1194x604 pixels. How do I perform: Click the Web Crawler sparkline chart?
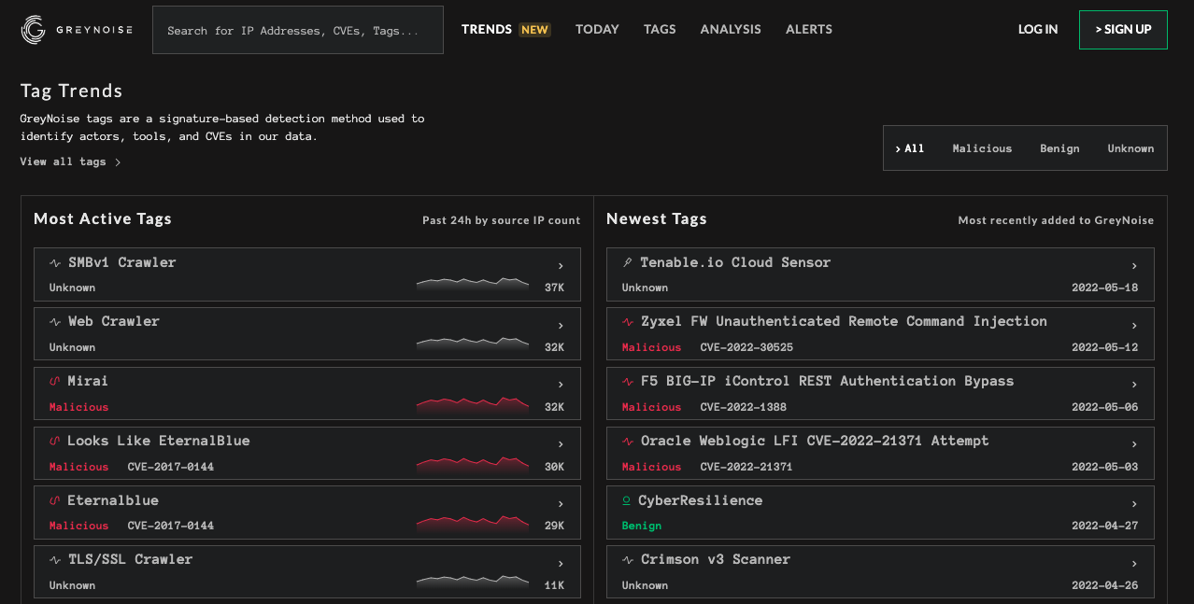tap(473, 344)
